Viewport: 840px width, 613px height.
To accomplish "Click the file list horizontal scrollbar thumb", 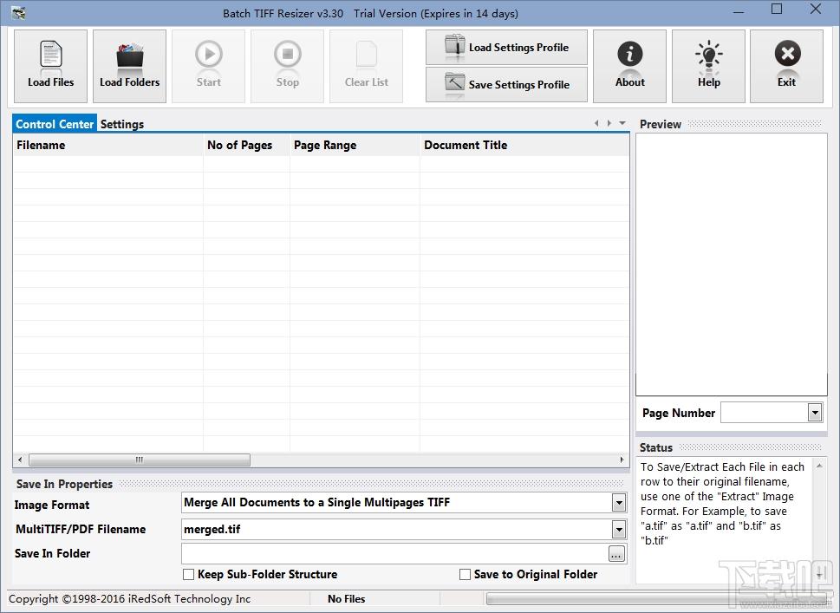I will pos(140,460).
